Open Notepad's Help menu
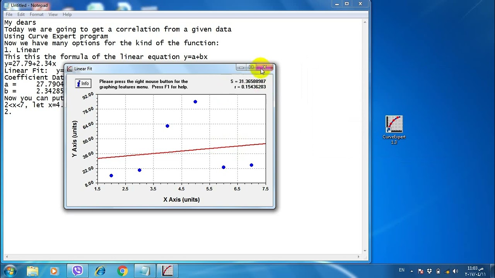Viewport: 495px width, 278px height. (x=67, y=14)
